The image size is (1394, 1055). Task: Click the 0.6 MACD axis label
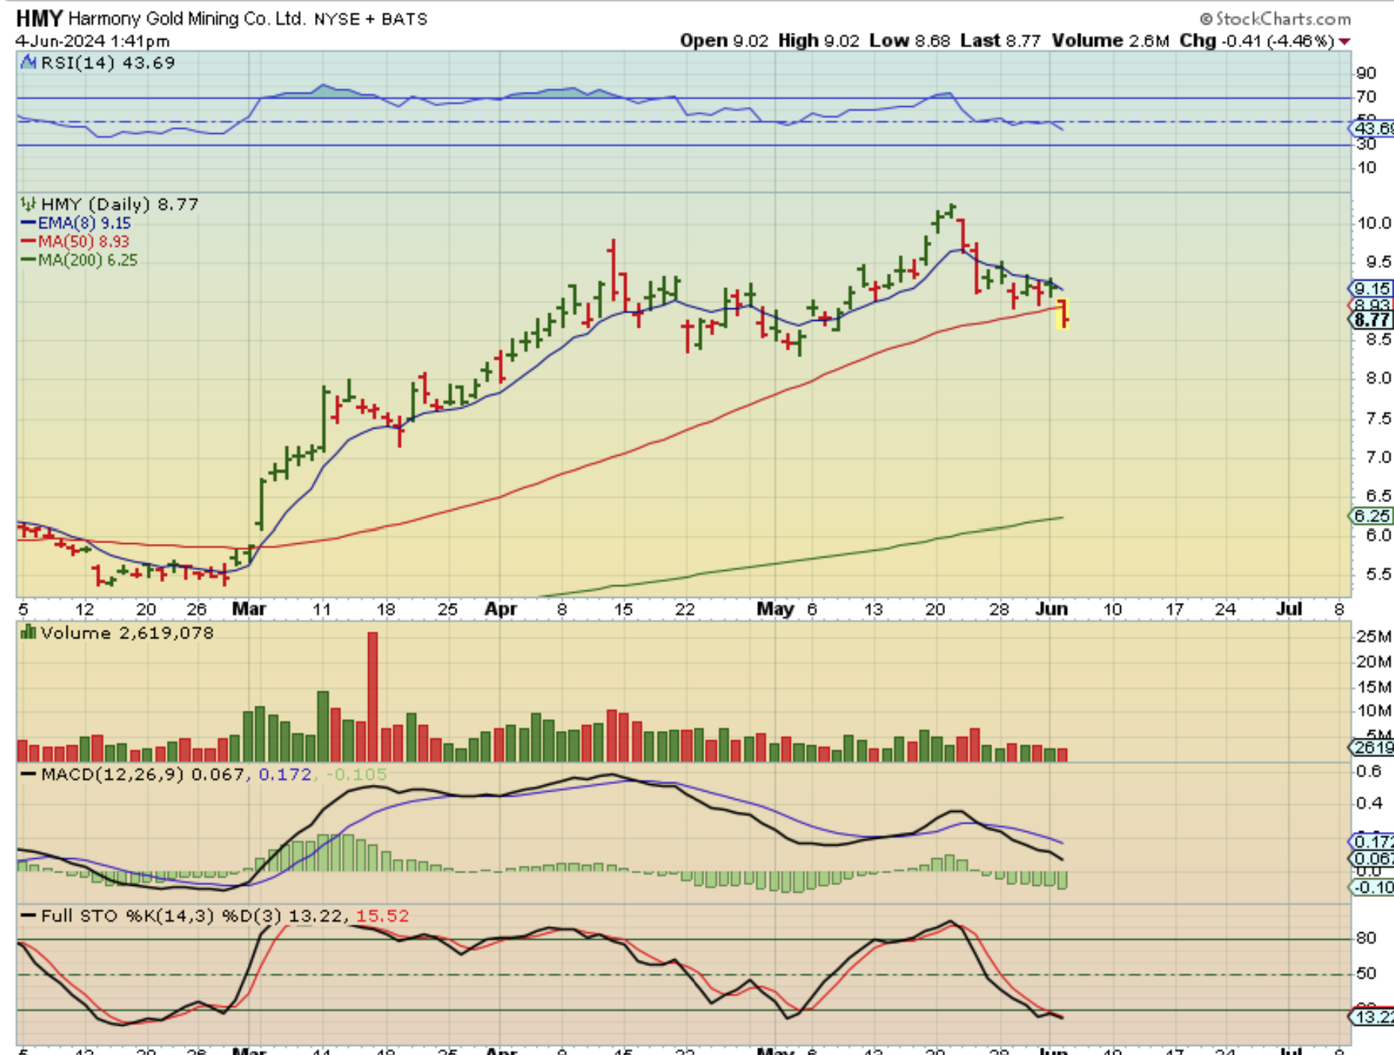tap(1369, 771)
